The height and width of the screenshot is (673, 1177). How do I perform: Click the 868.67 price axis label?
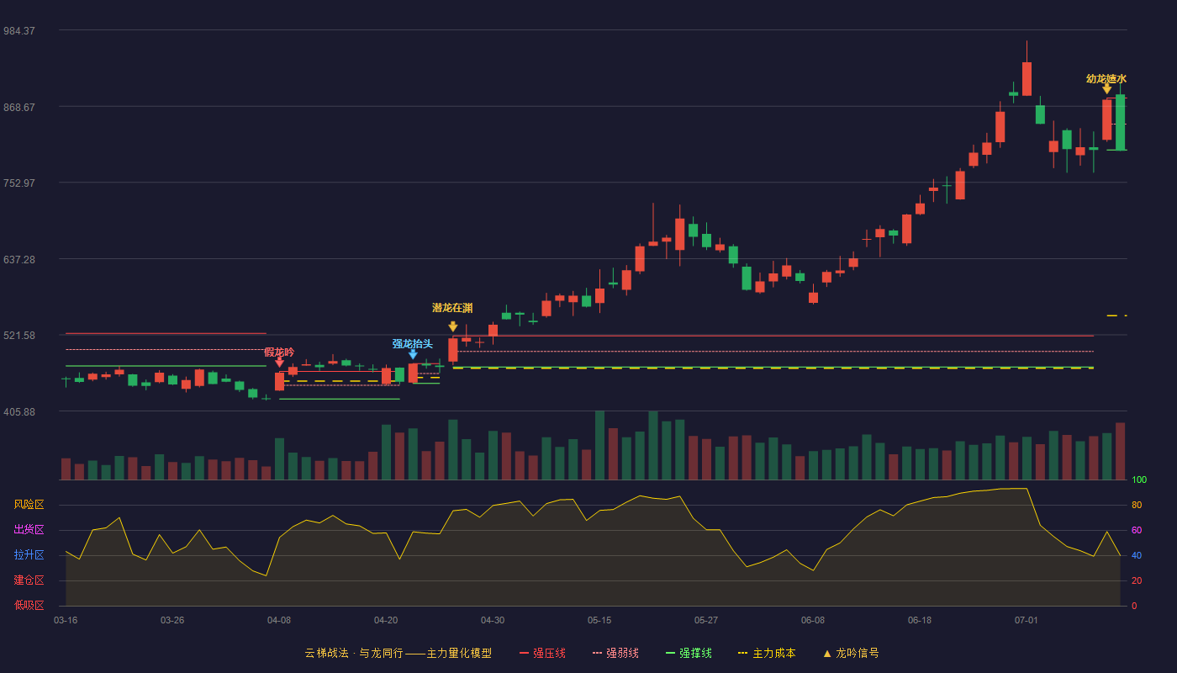click(19, 108)
